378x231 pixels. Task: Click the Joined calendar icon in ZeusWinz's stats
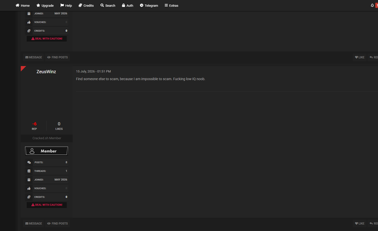point(29,180)
